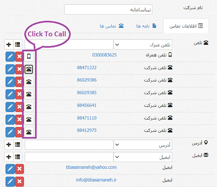
Task: Edit phone number 88471222 with pencil icon
Action: tap(10, 69)
